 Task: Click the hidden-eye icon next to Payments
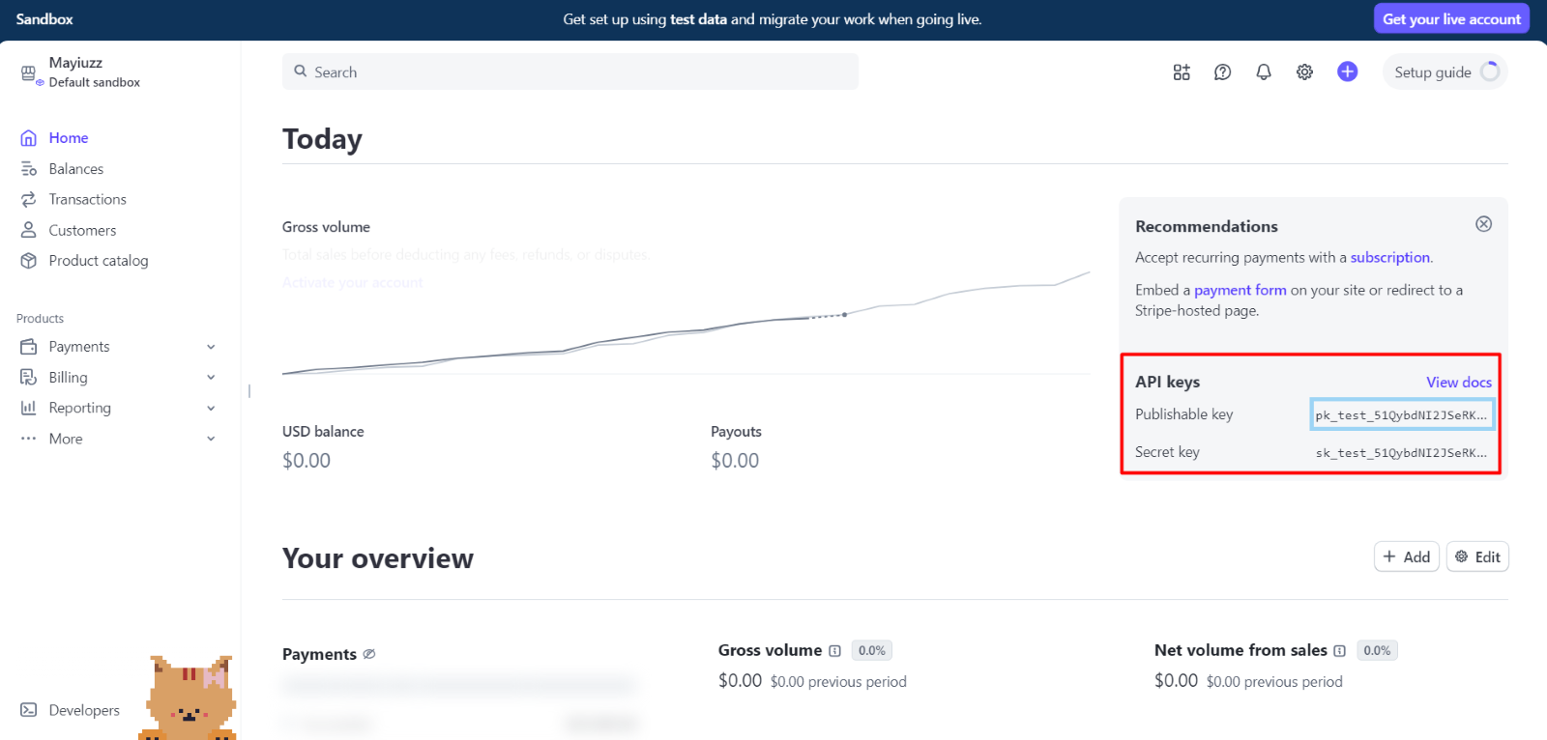(368, 655)
